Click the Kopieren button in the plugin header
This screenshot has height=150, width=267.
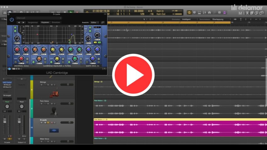coord(45,23)
